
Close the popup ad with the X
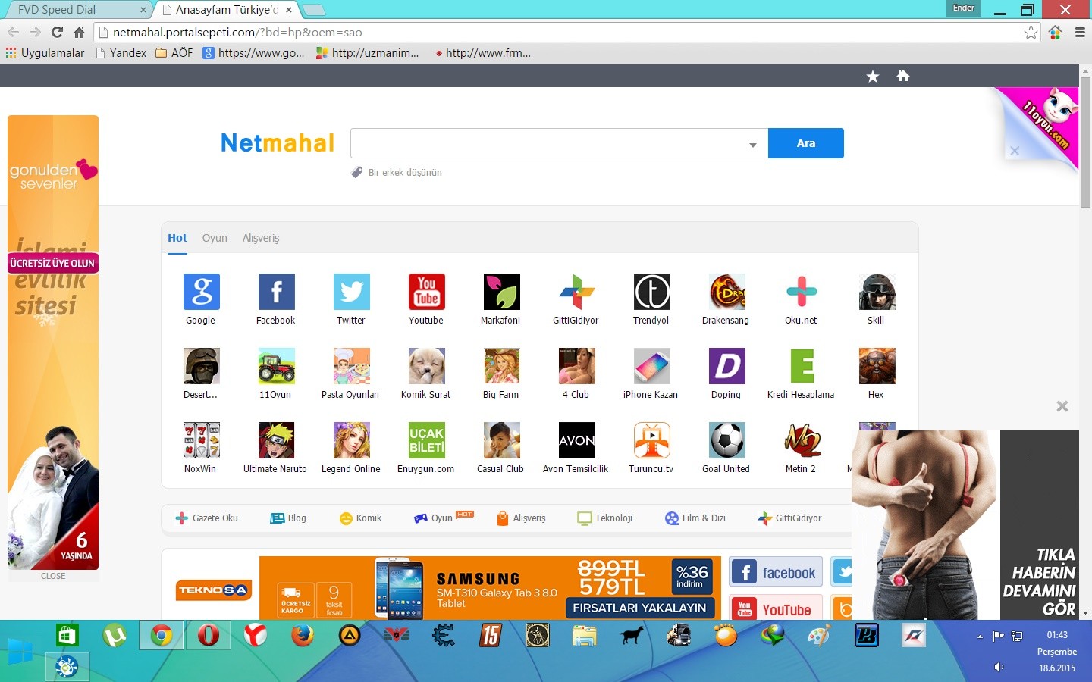click(1062, 406)
